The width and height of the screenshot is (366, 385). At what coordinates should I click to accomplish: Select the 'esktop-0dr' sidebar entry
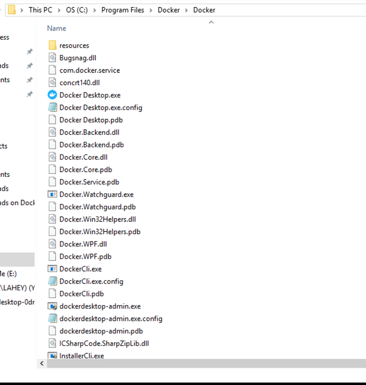[x=17, y=302]
